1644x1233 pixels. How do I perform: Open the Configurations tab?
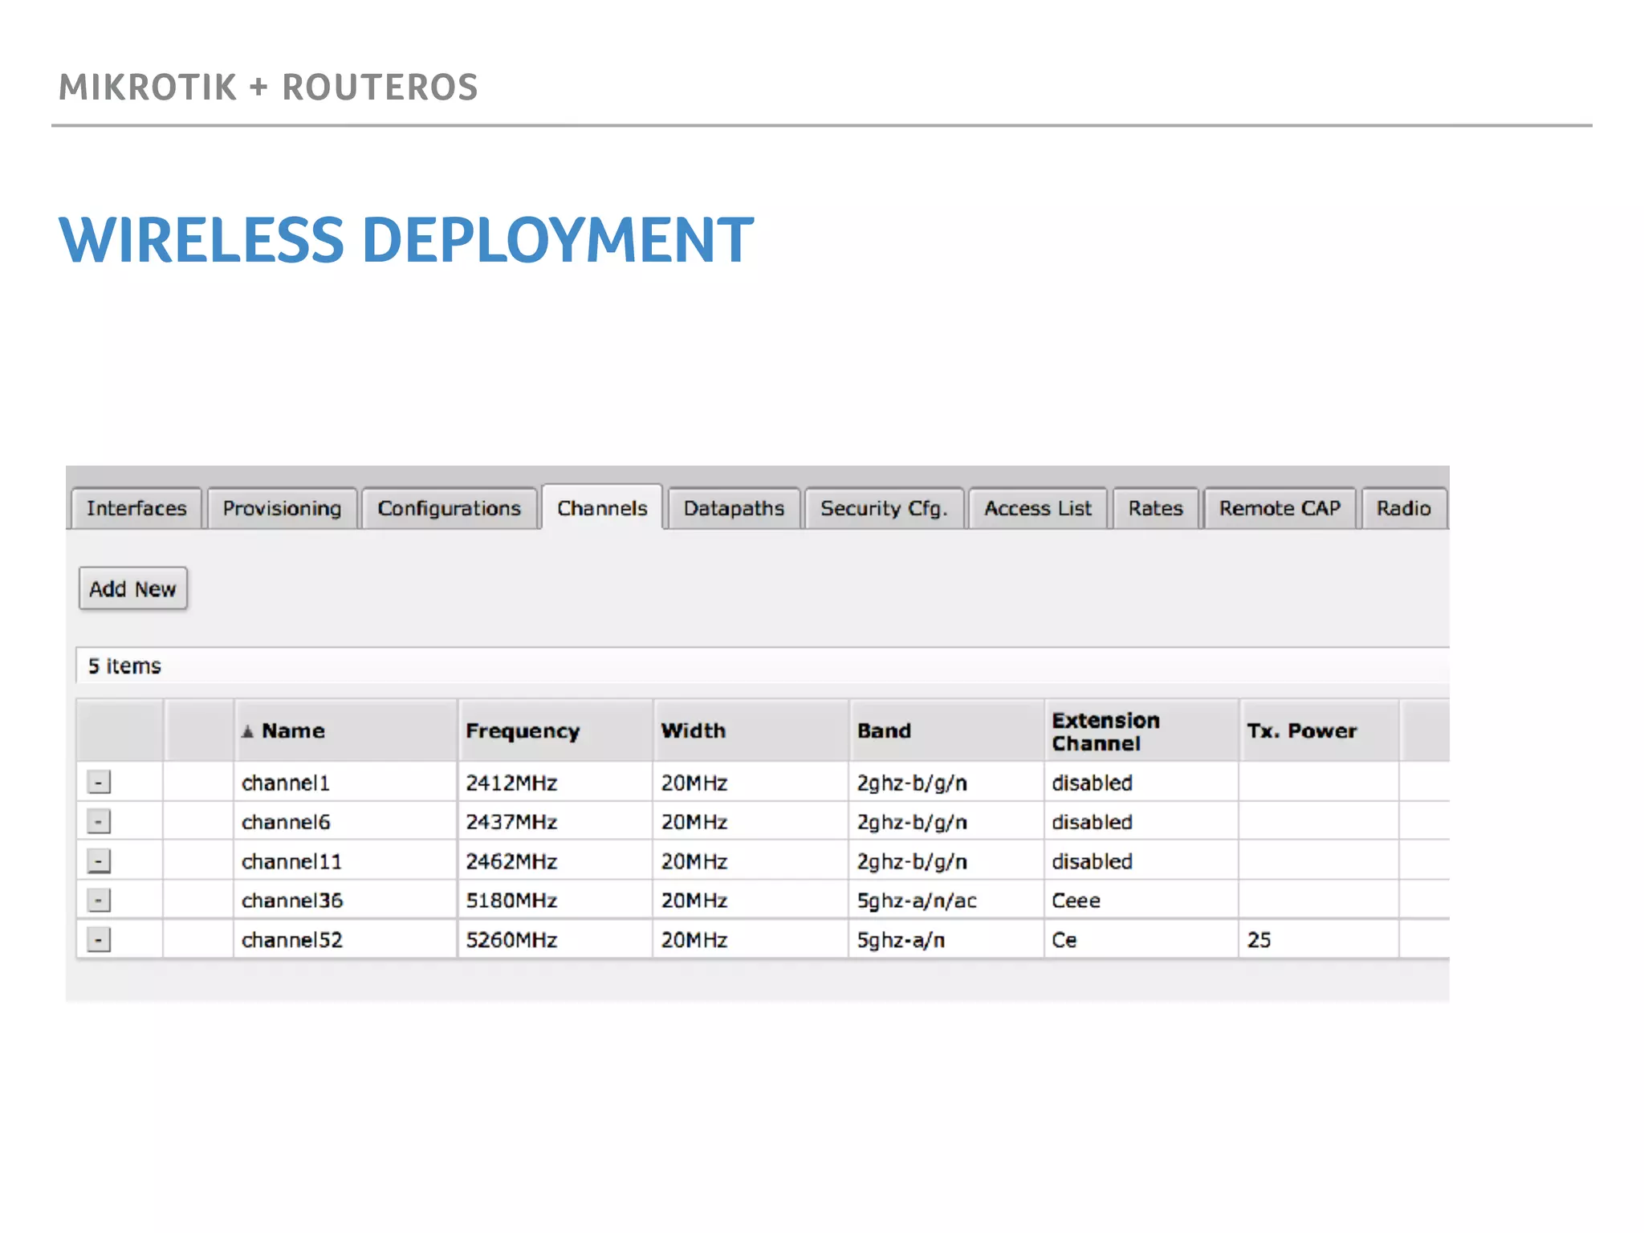(x=449, y=508)
